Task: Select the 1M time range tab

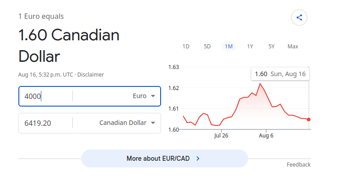Action: (229, 47)
